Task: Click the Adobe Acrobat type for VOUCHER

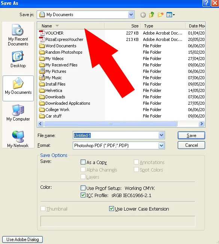Action: pos(163,33)
